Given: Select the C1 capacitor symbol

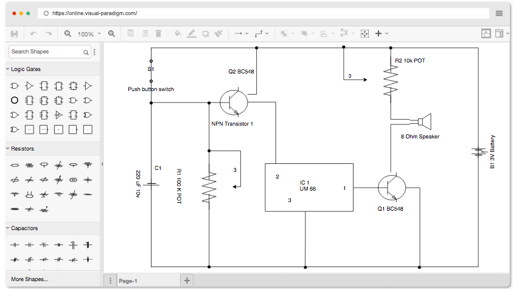Looking at the screenshot, I should pos(152,185).
